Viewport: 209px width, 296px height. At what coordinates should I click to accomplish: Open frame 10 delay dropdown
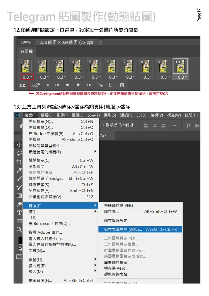click(x=183, y=77)
